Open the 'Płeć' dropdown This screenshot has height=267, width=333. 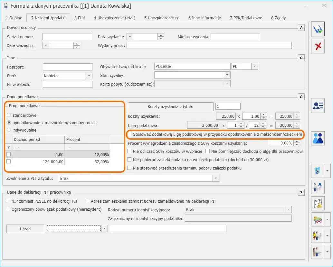pyautogui.click(x=89, y=76)
